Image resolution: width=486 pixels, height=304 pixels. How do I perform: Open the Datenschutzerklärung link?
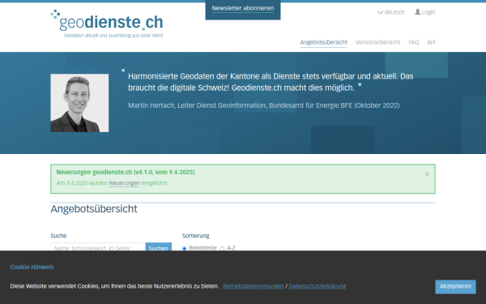(x=318, y=286)
